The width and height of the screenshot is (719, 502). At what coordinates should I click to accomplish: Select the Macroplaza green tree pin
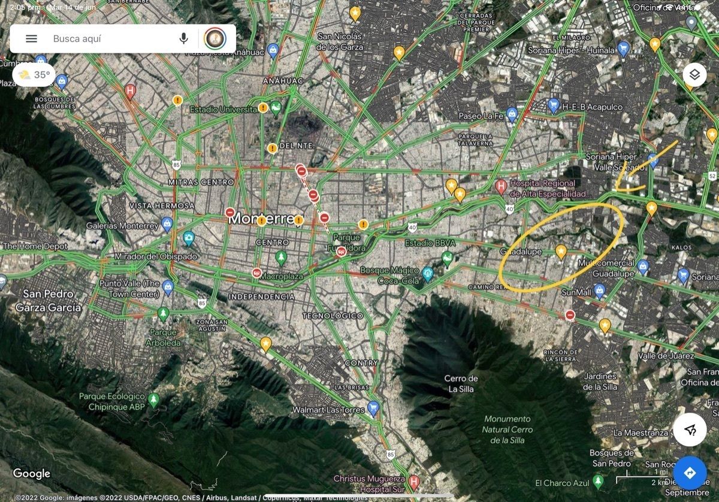click(x=281, y=258)
